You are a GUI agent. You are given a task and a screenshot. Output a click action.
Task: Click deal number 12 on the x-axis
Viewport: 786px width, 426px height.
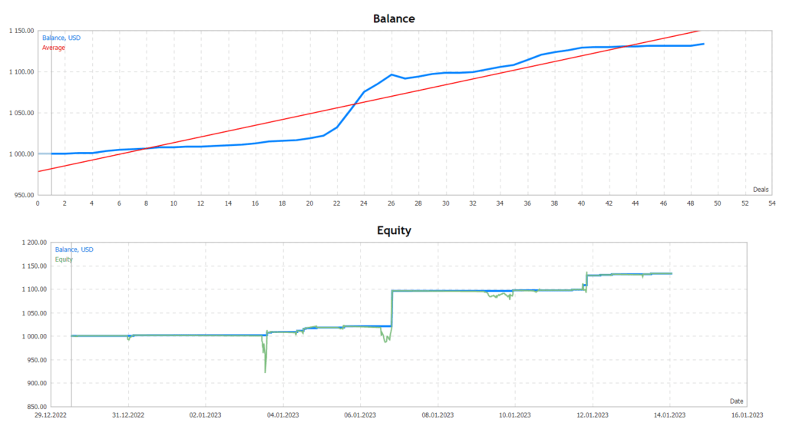[201, 203]
